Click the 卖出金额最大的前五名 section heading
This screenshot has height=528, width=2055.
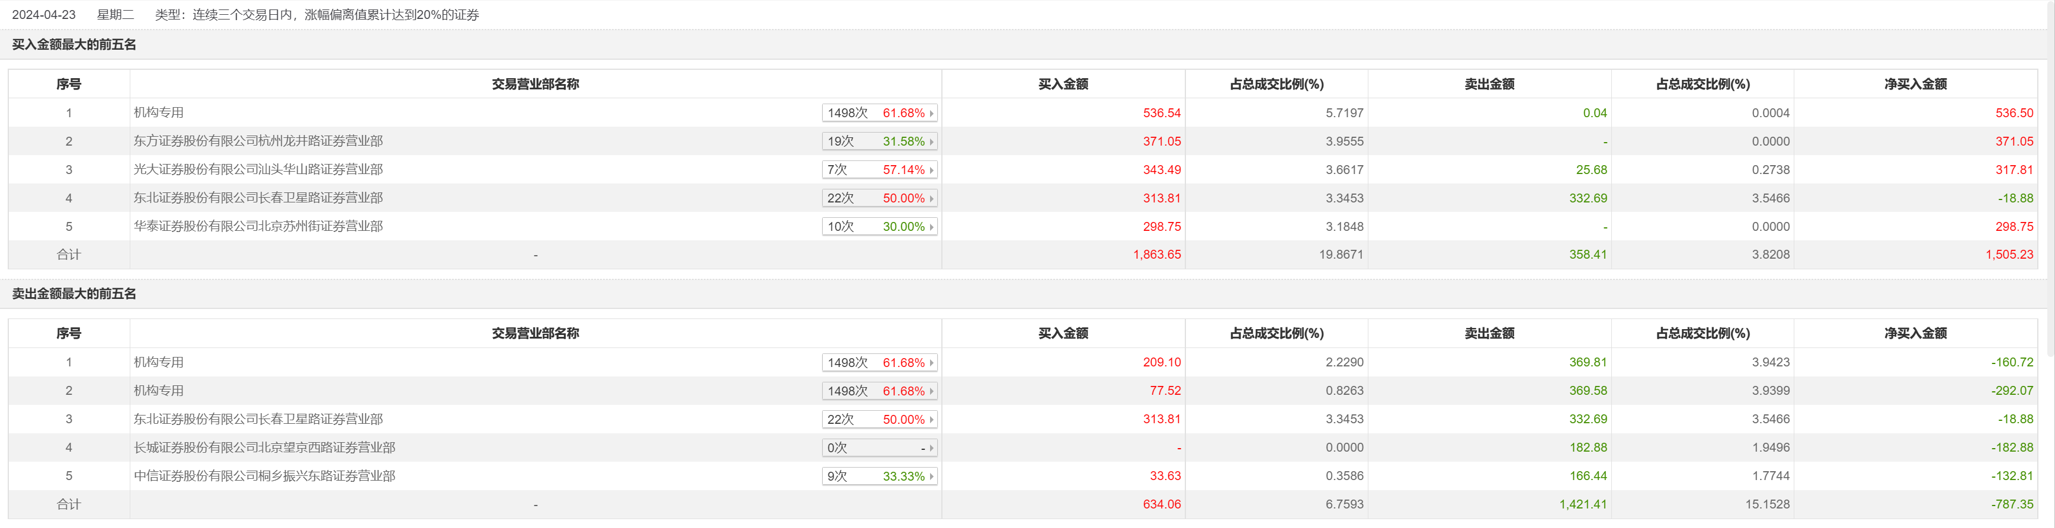point(74,294)
